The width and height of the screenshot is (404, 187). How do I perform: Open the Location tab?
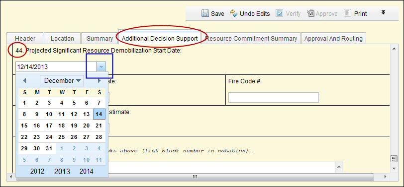[62, 39]
